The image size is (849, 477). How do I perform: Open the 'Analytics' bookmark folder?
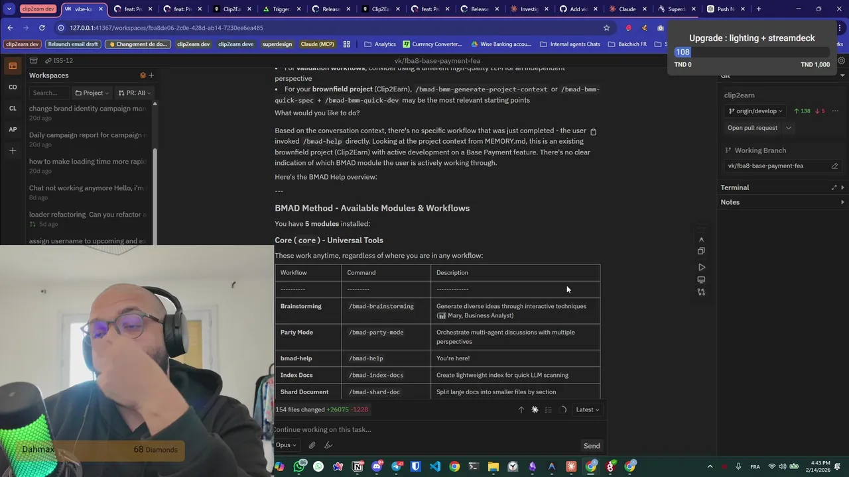(x=380, y=44)
